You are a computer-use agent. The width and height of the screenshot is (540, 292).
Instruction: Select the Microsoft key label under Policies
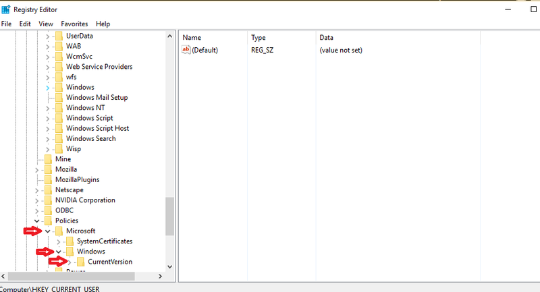(x=80, y=231)
